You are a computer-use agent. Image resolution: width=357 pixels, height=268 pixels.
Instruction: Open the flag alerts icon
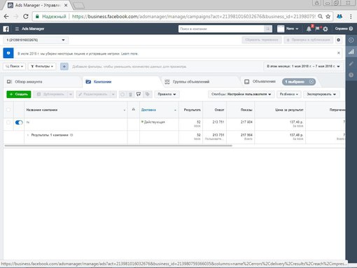pyautogui.click(x=317, y=29)
